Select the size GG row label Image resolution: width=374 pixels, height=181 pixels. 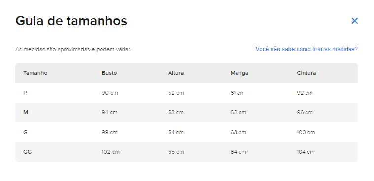[28, 152]
